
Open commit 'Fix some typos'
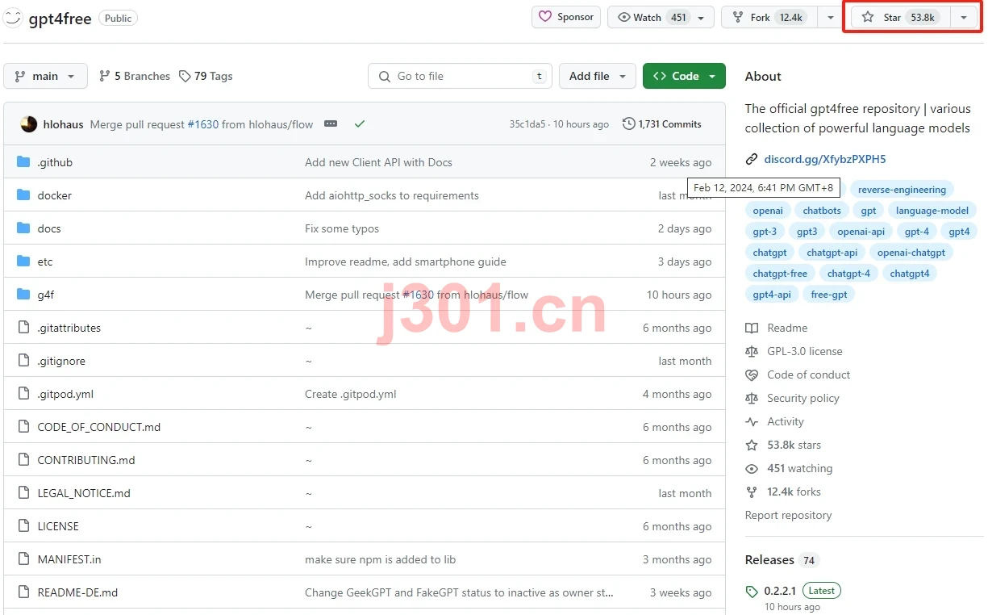(x=342, y=228)
